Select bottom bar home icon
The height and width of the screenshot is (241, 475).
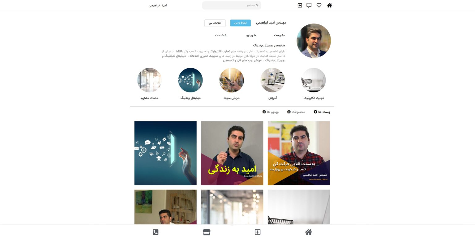[309, 232]
